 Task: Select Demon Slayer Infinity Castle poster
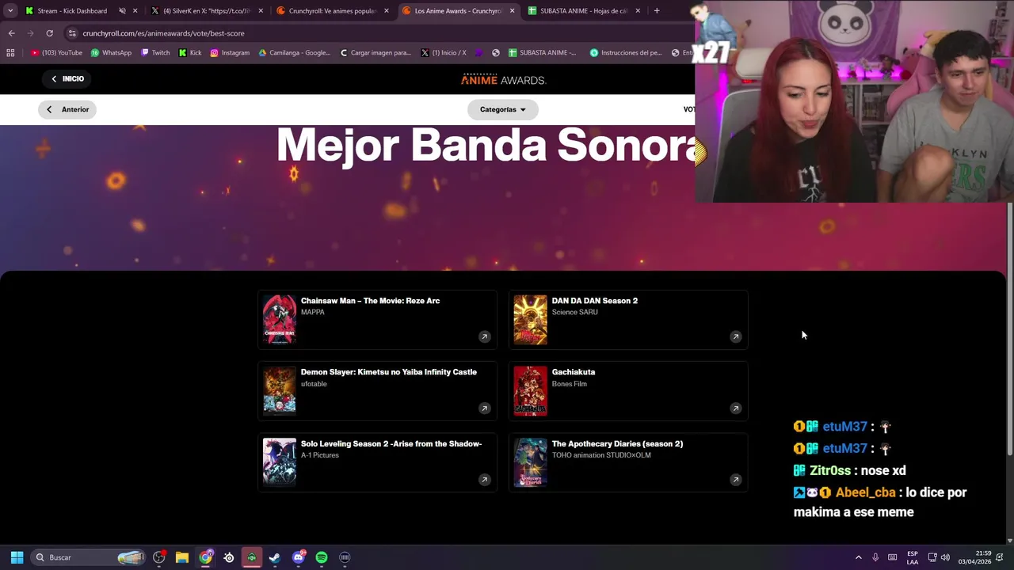click(279, 391)
